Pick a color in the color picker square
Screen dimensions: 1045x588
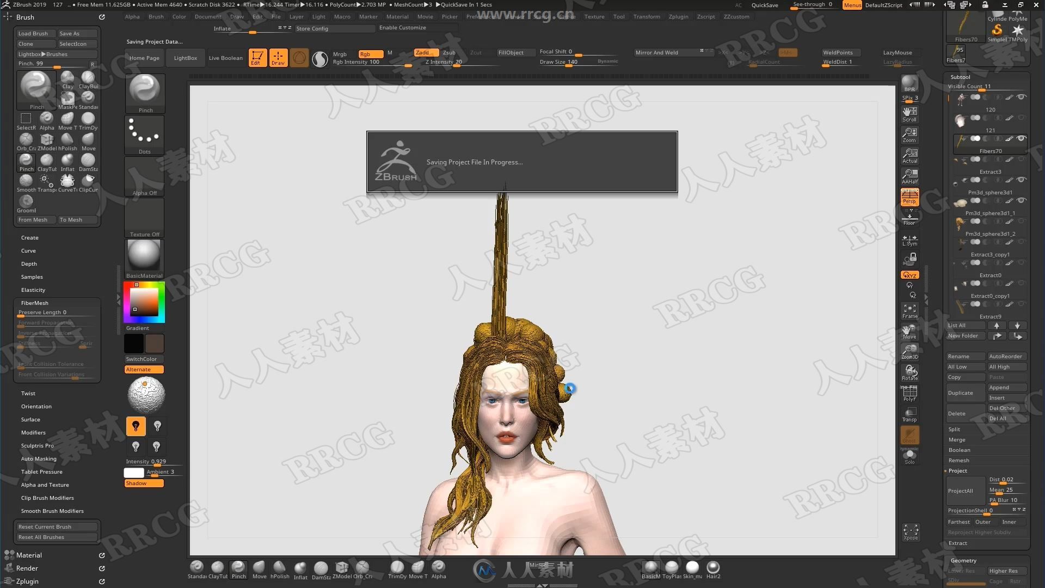[x=144, y=302]
